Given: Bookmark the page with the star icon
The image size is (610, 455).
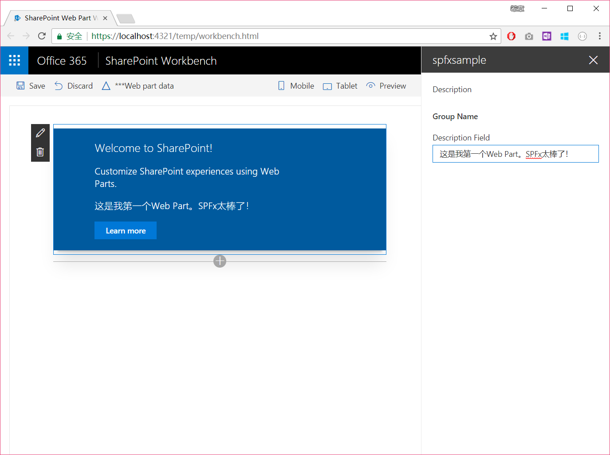Looking at the screenshot, I should (493, 36).
